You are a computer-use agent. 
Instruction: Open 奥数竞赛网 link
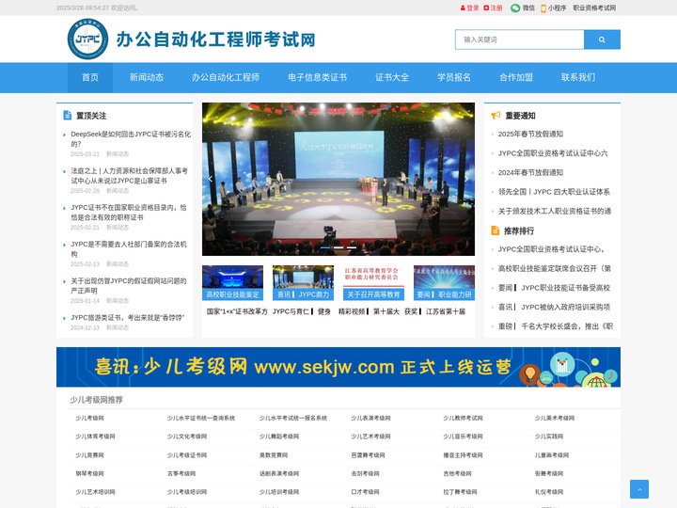click(x=274, y=455)
